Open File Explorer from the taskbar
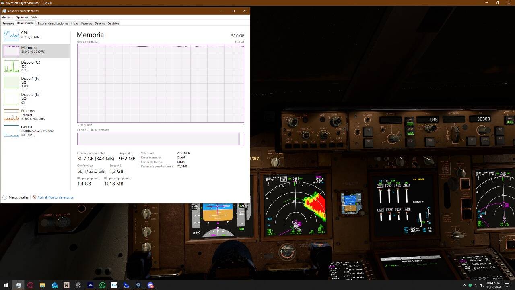Viewport: 515px width, 290px height. pyautogui.click(x=42, y=285)
